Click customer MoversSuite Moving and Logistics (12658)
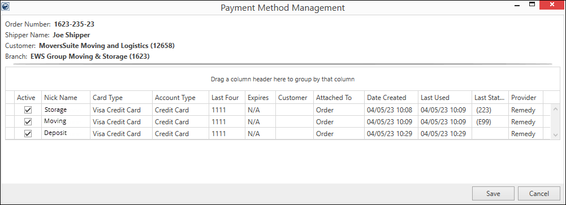This screenshot has width=566, height=205. 107,46
